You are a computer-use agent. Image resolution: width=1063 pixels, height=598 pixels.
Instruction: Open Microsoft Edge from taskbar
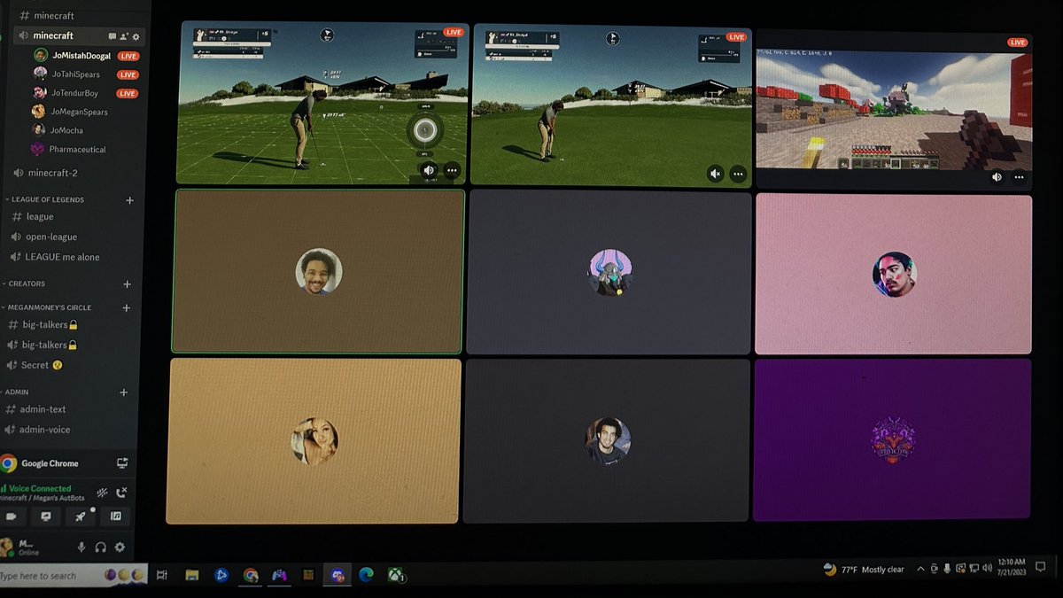click(366, 575)
